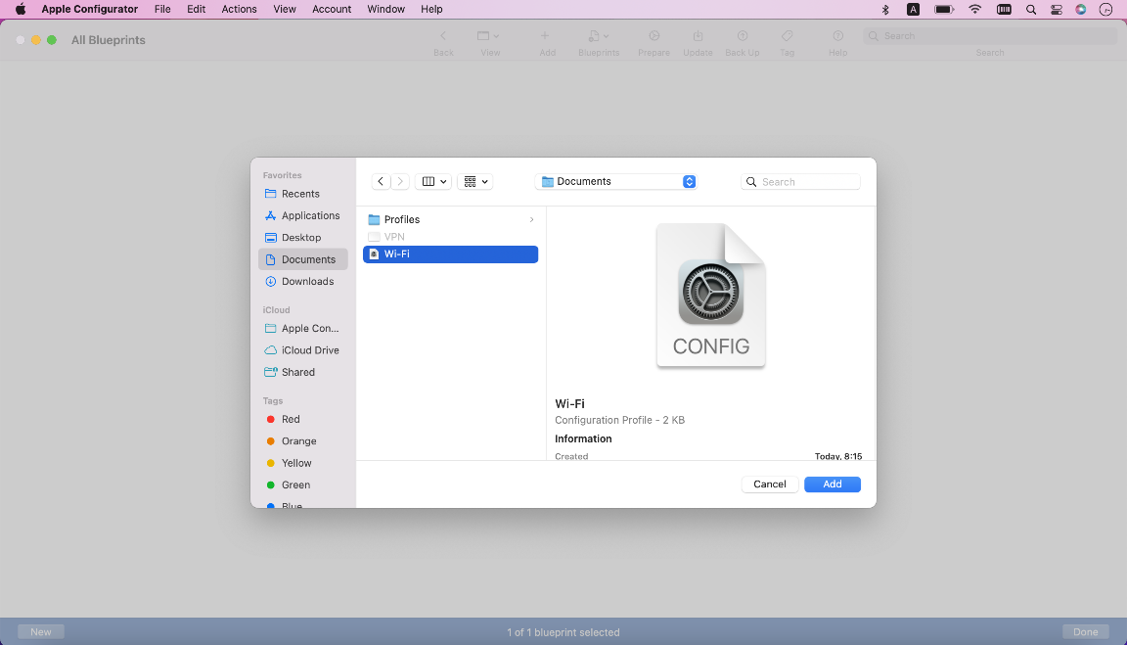Click the Wi-Fi status icon in menu bar

[x=974, y=9]
